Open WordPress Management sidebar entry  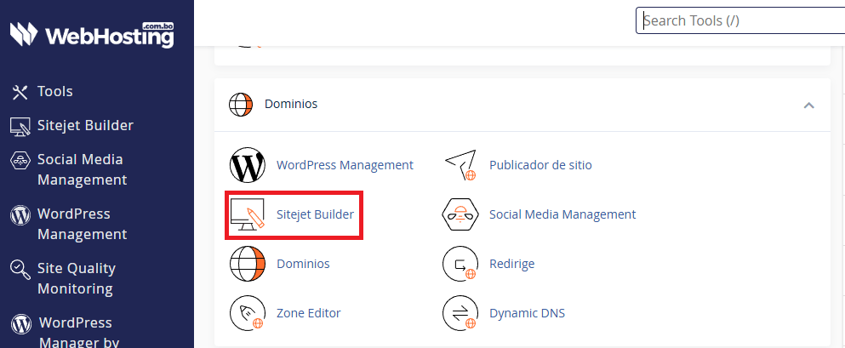82,224
